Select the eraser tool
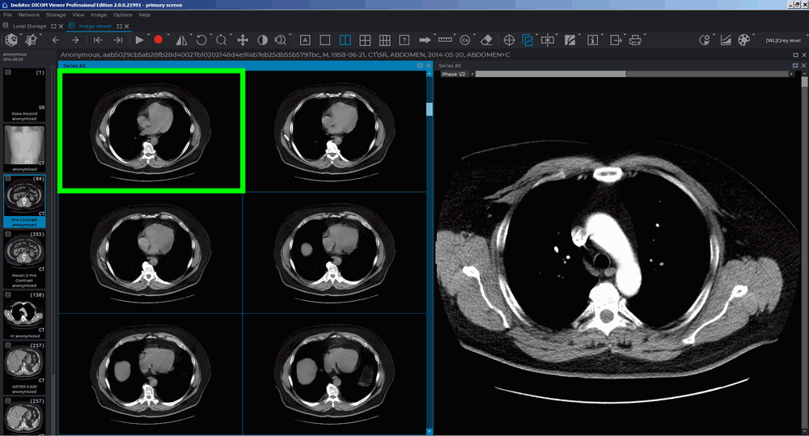Viewport: 809px width, 436px height. (486, 40)
